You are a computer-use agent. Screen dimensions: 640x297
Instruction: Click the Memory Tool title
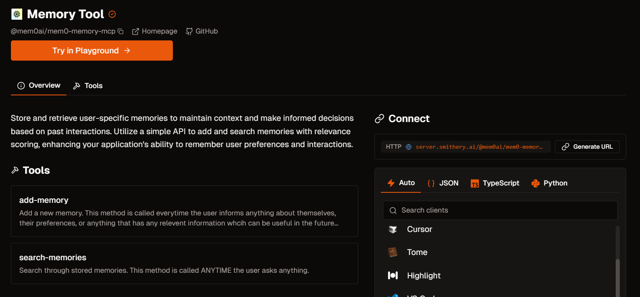click(x=66, y=14)
